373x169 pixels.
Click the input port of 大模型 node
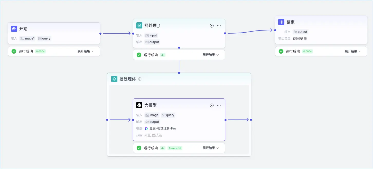click(133, 120)
